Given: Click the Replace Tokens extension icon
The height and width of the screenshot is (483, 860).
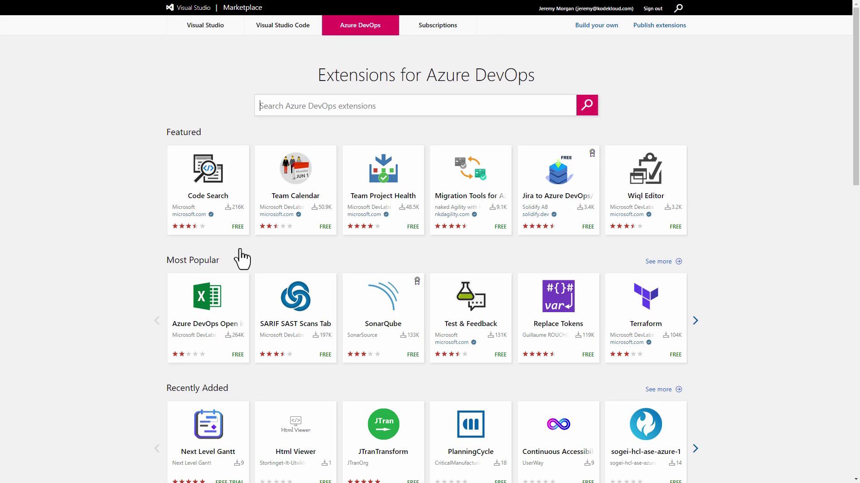Looking at the screenshot, I should [558, 296].
